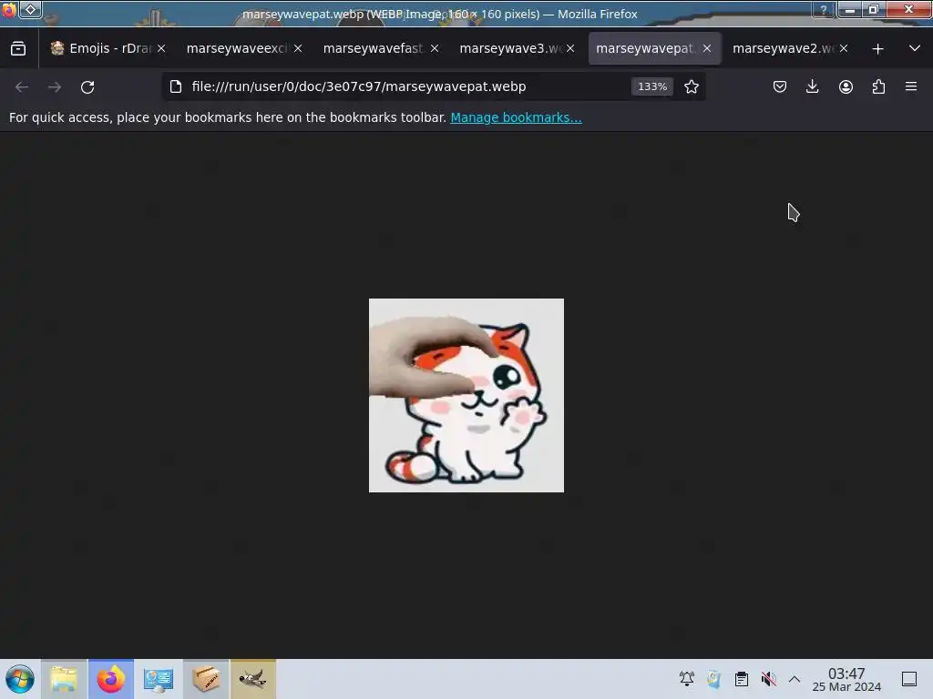Switch to the marseywave2 tab
The height and width of the screenshot is (699, 933).
783,49
